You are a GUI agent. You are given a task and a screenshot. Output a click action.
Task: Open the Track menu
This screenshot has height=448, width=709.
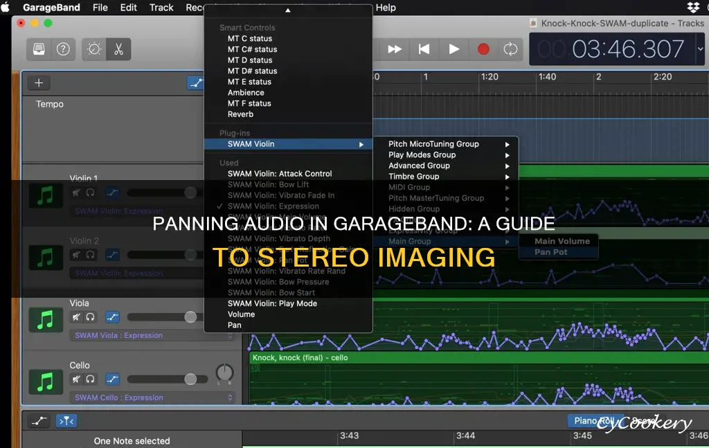(161, 7)
